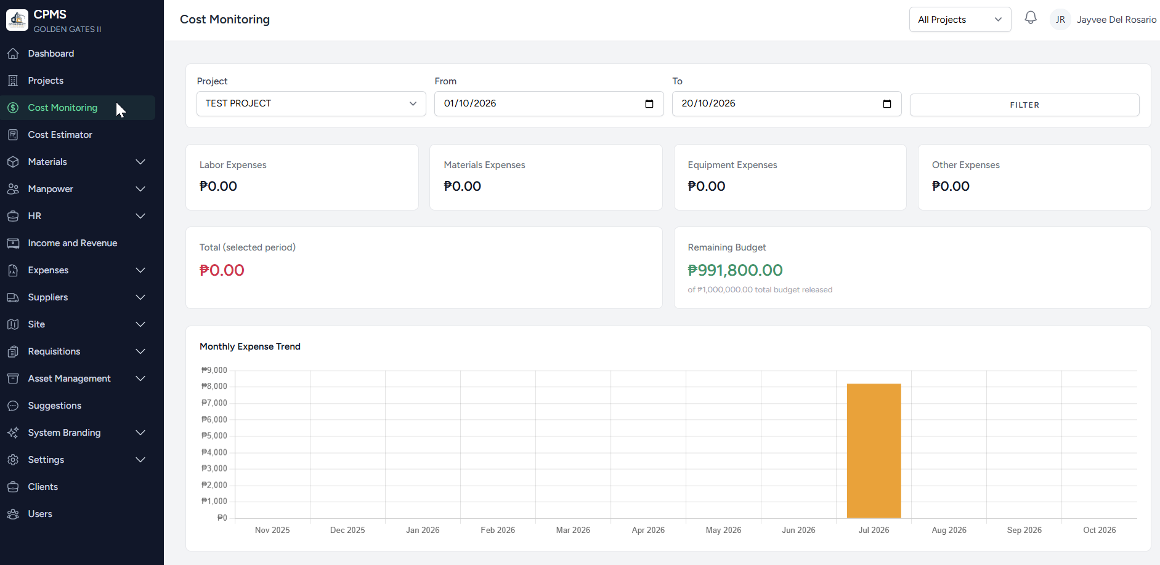Click the GOLDEN GATES II subtitle

click(68, 29)
